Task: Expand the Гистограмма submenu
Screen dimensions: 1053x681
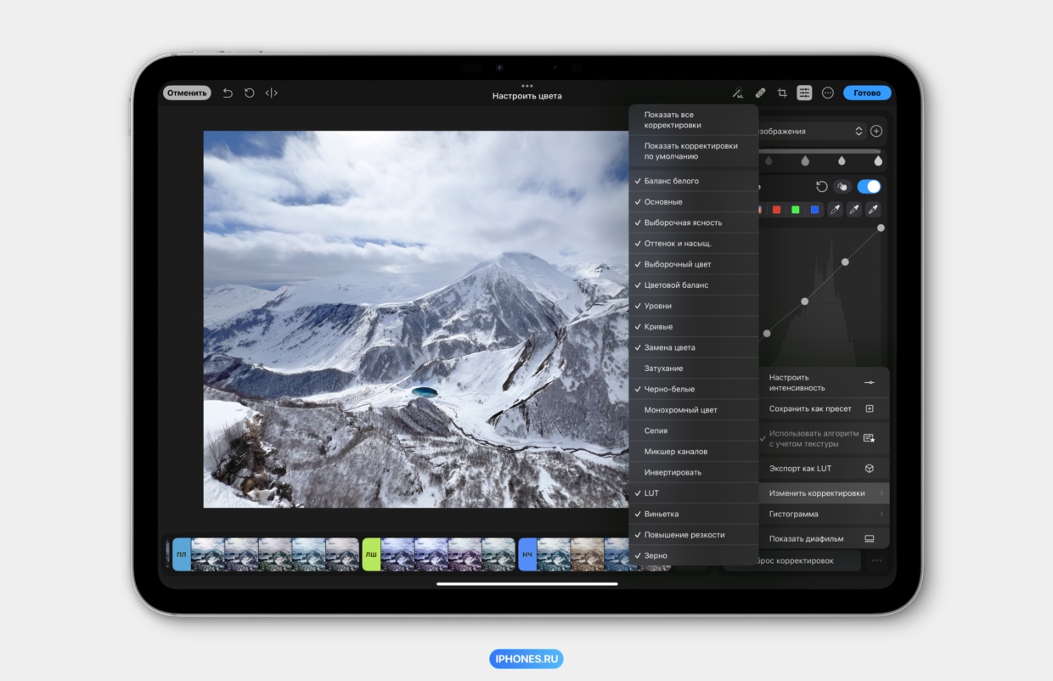Action: tap(824, 514)
